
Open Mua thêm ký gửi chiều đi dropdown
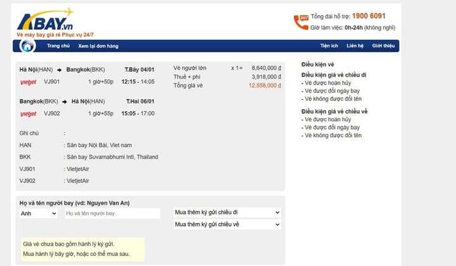[227, 212]
